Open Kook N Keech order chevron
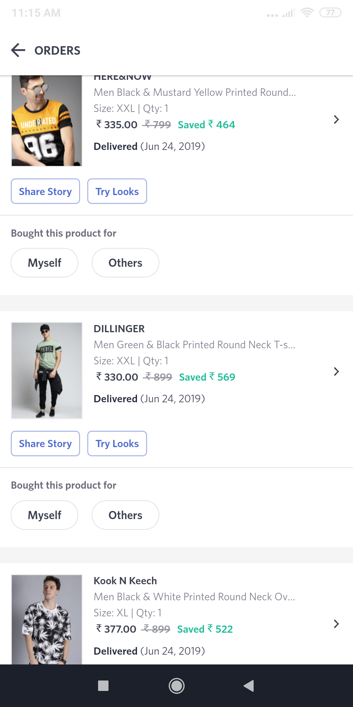The image size is (353, 707). click(336, 624)
